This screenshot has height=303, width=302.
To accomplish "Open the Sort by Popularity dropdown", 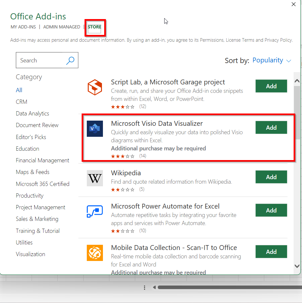I will click(x=272, y=60).
